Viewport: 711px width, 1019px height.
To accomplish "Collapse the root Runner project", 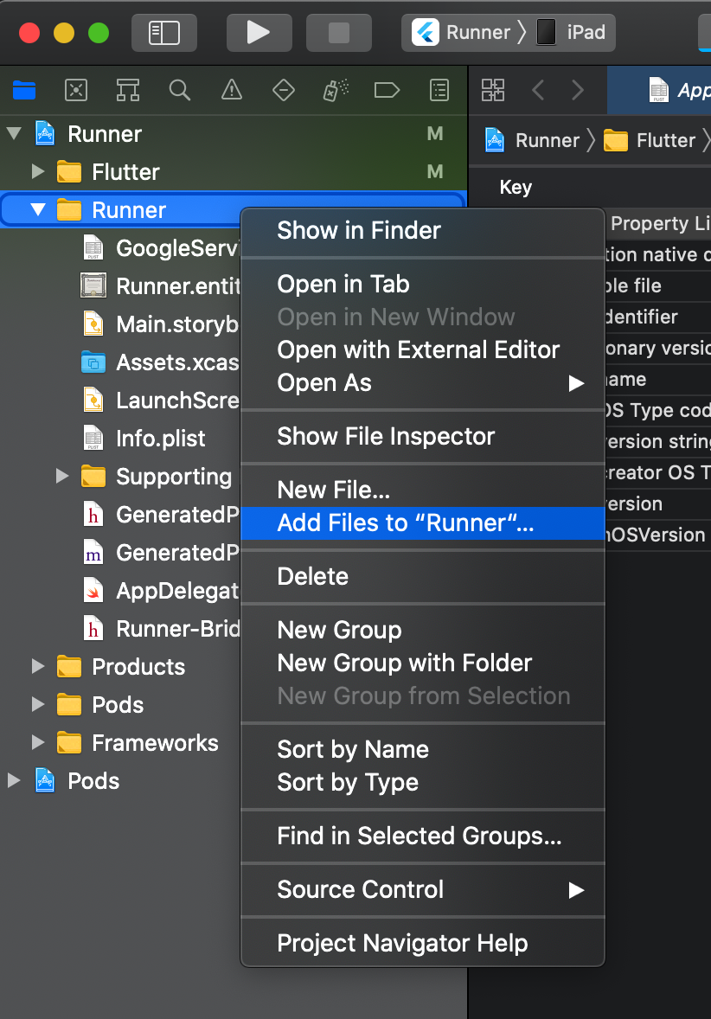I will (x=14, y=134).
